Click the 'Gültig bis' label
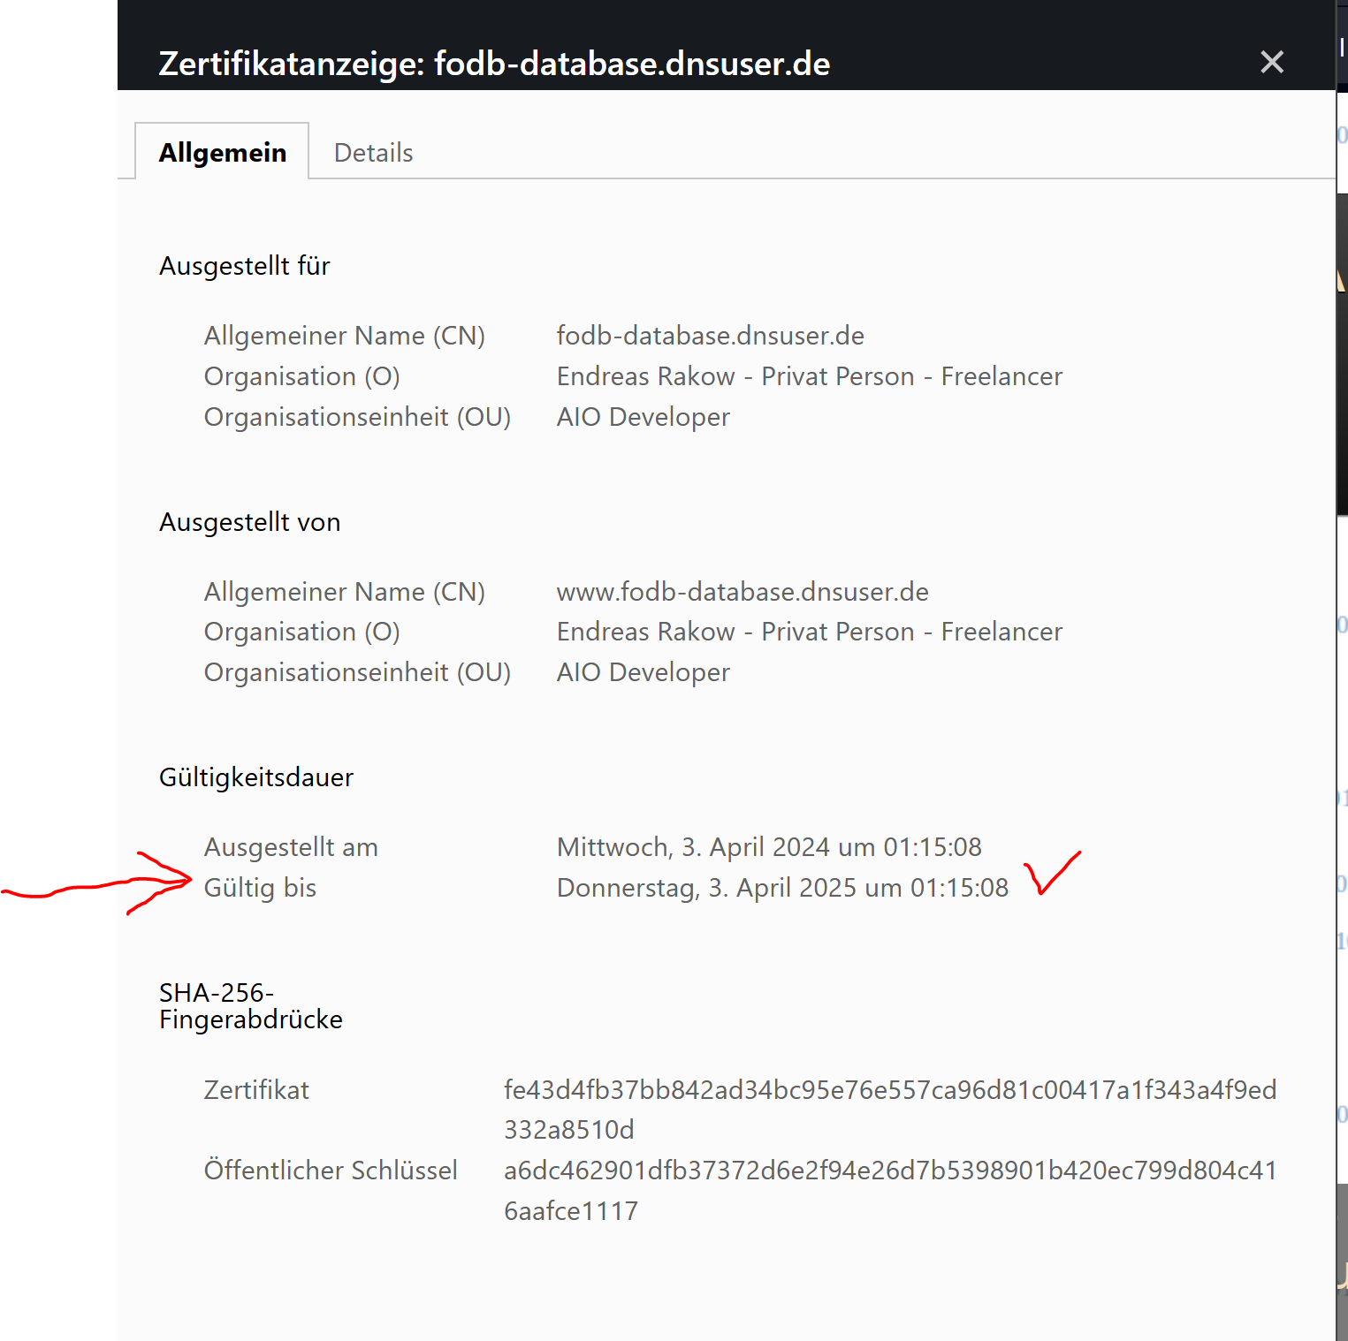This screenshot has width=1348, height=1341. pyautogui.click(x=260, y=888)
